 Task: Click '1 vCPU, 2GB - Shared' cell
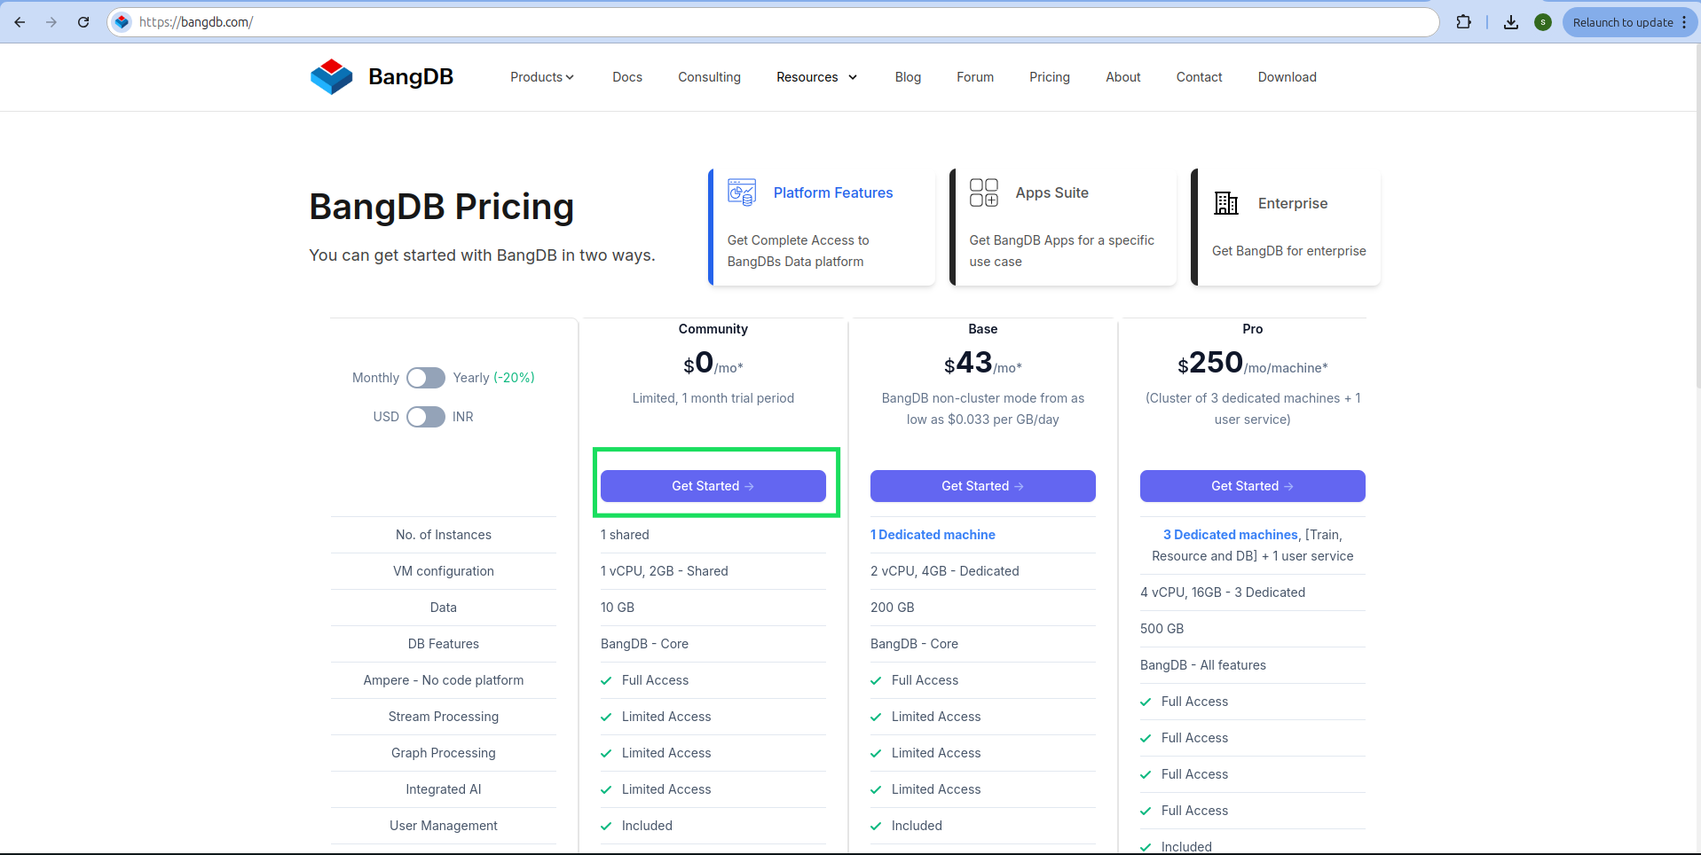click(x=665, y=571)
